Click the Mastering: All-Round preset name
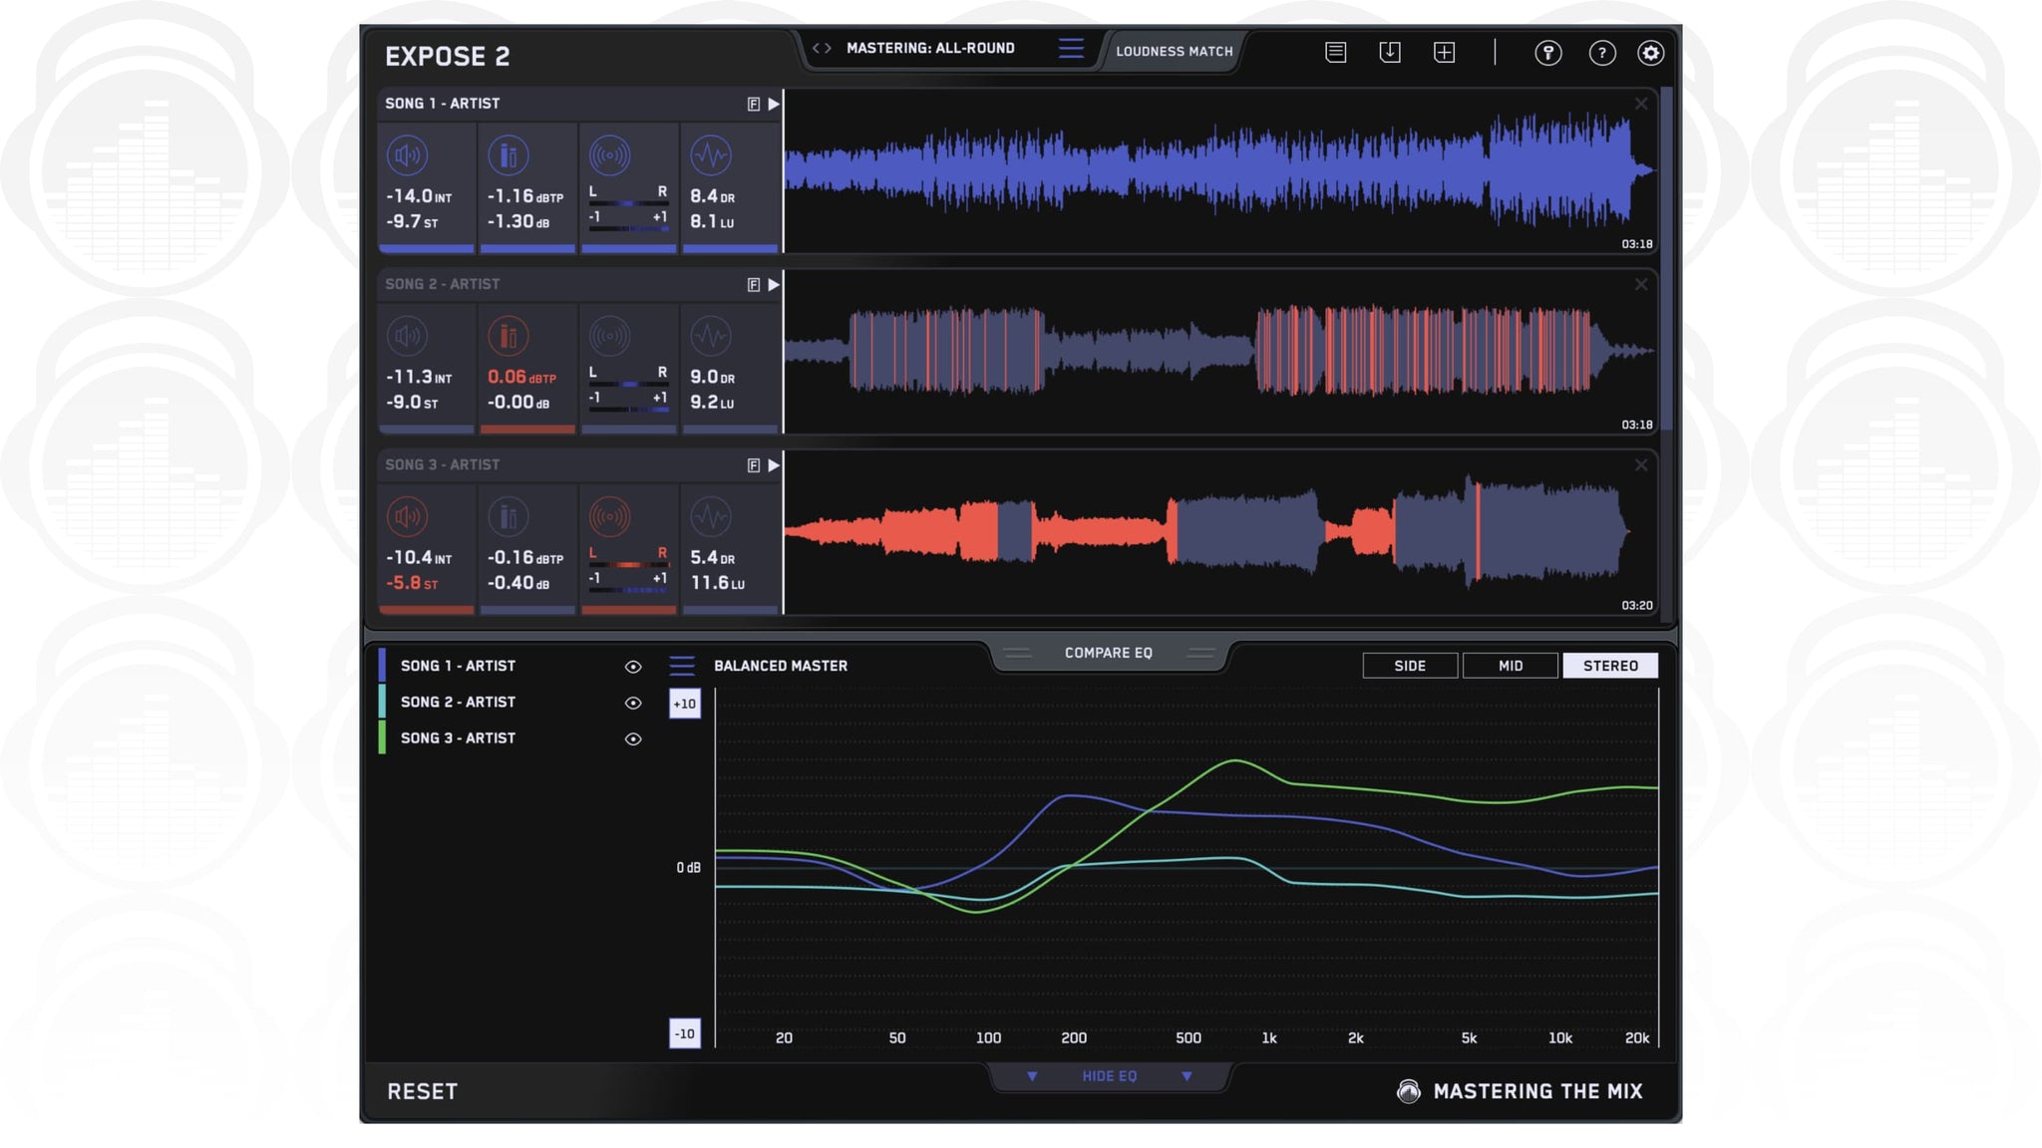2042x1148 pixels. 930,48
